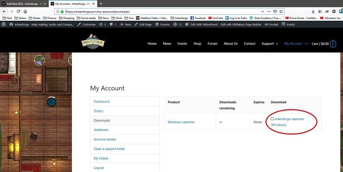Viewport: 343px width, 172px height.
Task: Open Forums in WordPress admin bar
Action: tap(162, 25)
